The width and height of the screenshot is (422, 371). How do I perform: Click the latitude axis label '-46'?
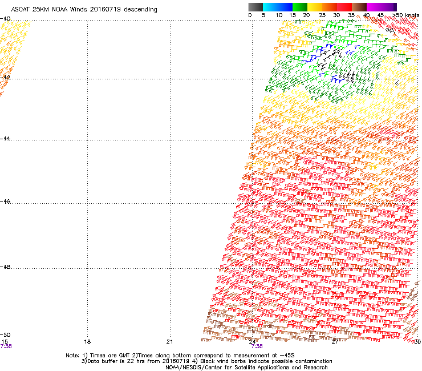click(x=5, y=201)
